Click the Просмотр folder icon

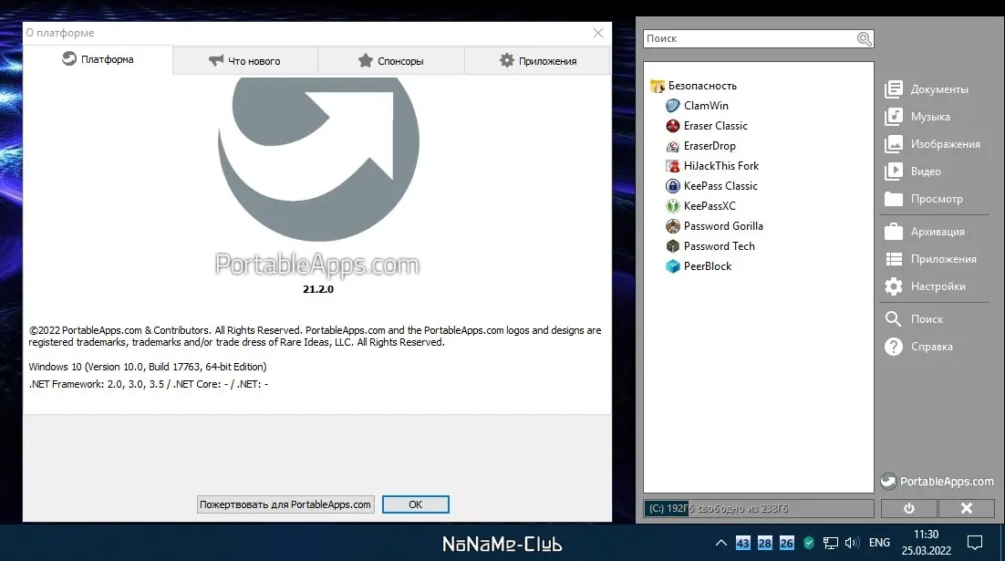pos(894,199)
